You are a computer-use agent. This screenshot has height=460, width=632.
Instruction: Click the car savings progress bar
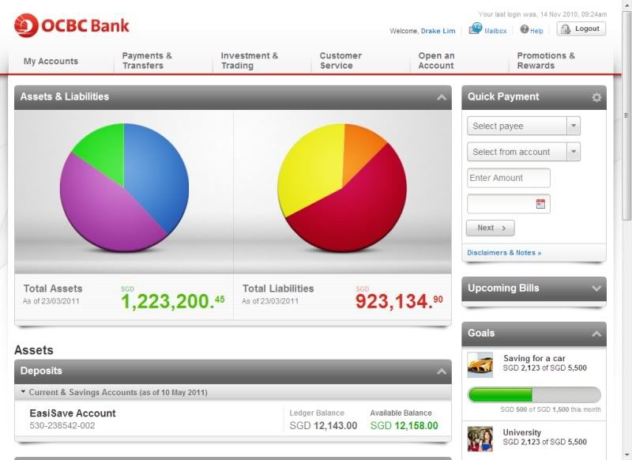click(534, 394)
